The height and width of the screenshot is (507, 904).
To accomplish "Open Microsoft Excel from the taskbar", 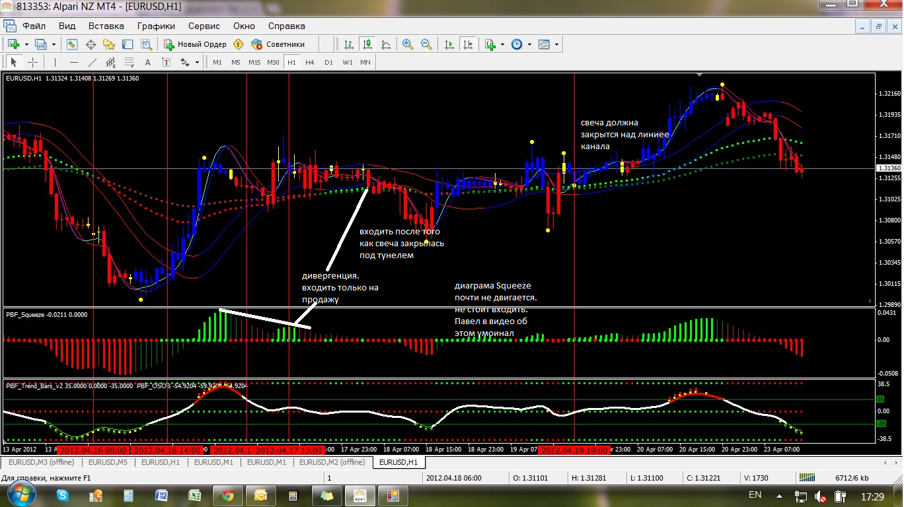I will (195, 495).
